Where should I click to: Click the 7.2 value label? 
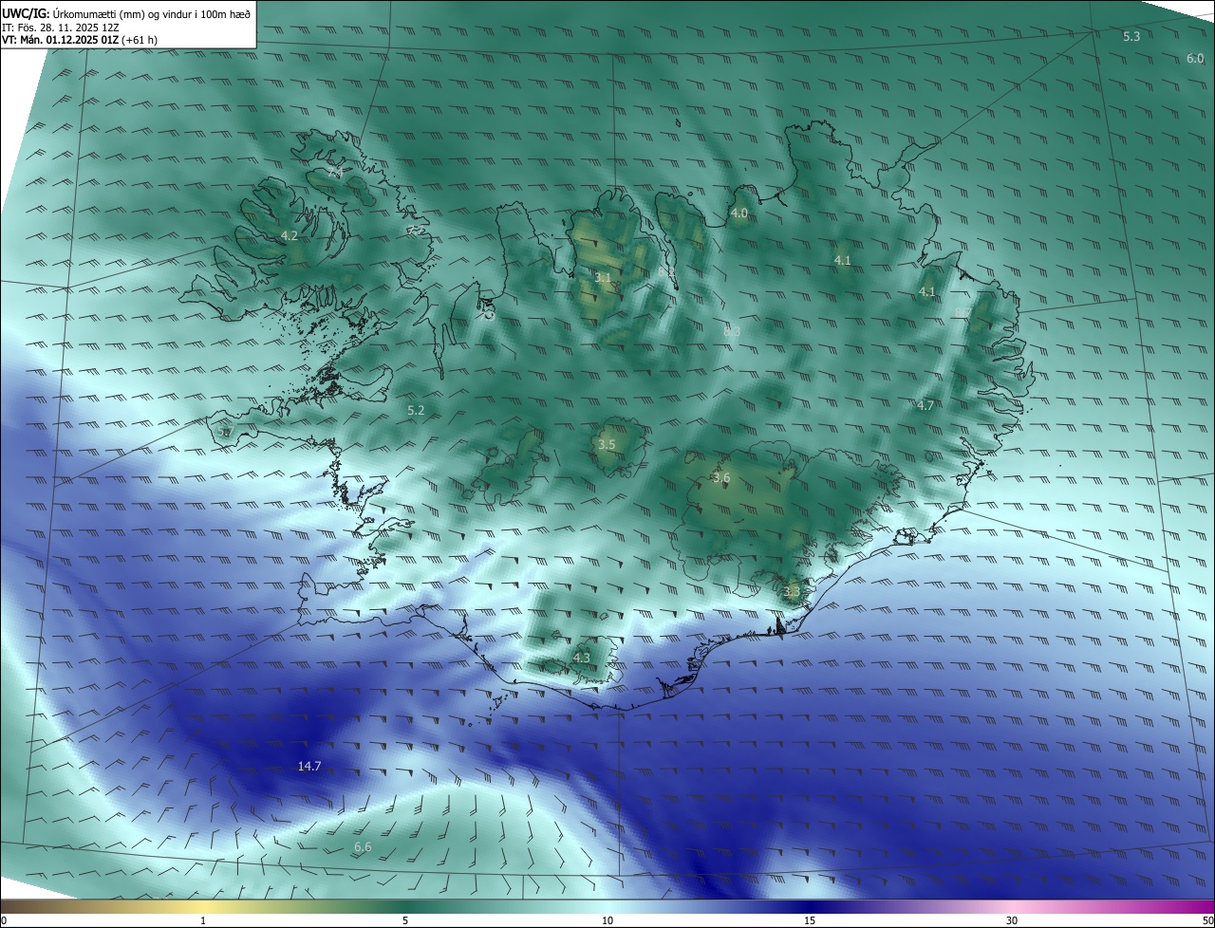click(x=416, y=230)
